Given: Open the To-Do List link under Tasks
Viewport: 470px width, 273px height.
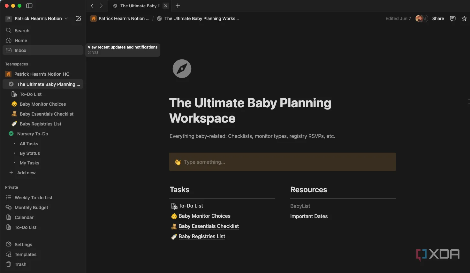Looking at the screenshot, I should (187, 206).
